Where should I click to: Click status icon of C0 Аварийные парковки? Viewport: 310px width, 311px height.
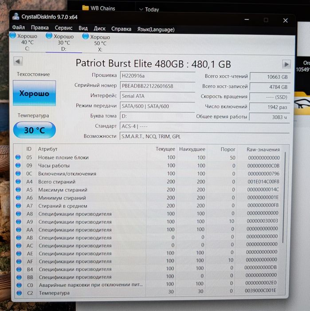pos(19,285)
